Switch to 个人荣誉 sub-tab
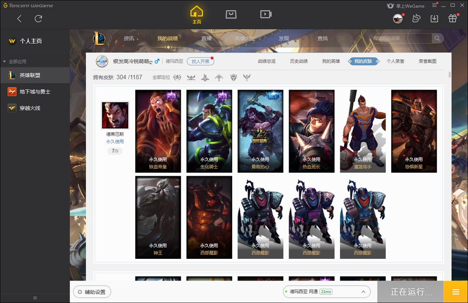Screen dimensions: 468x303 [x=396, y=61]
